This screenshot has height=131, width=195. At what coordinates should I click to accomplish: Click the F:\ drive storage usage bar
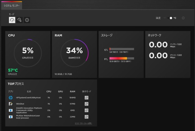(122, 59)
